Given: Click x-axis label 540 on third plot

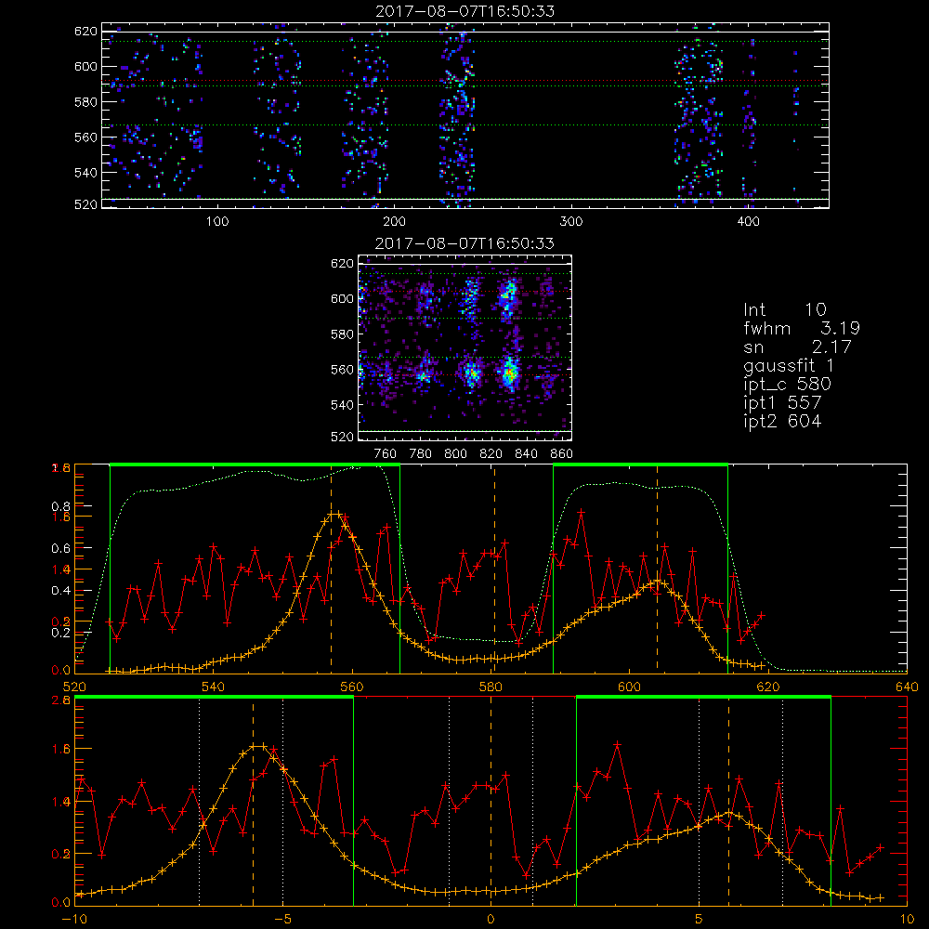Looking at the screenshot, I should [214, 687].
